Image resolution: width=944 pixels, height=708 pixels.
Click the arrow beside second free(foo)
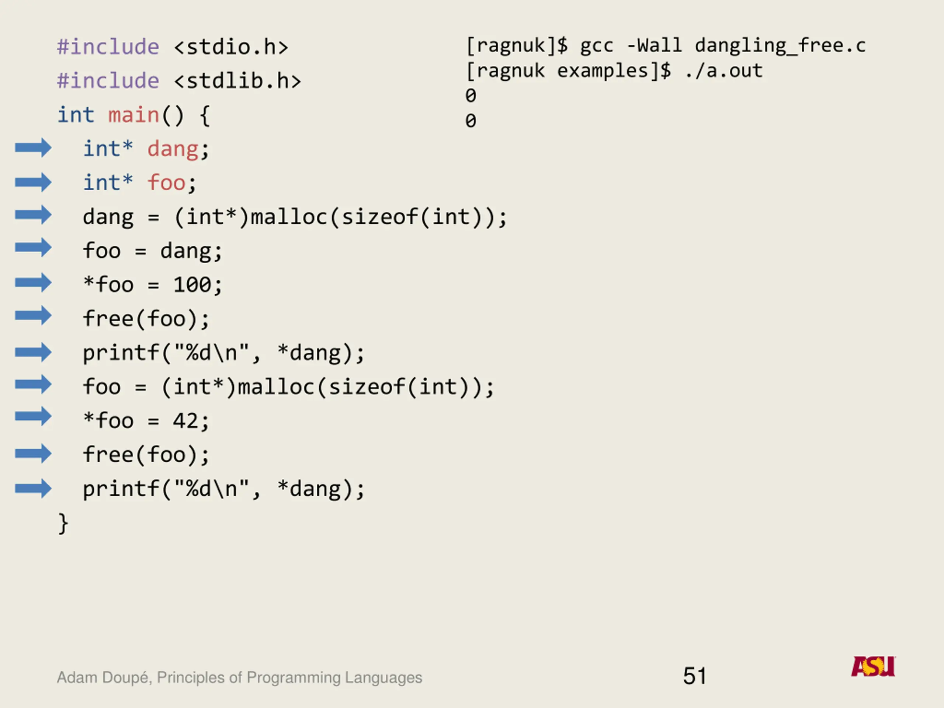pos(33,453)
